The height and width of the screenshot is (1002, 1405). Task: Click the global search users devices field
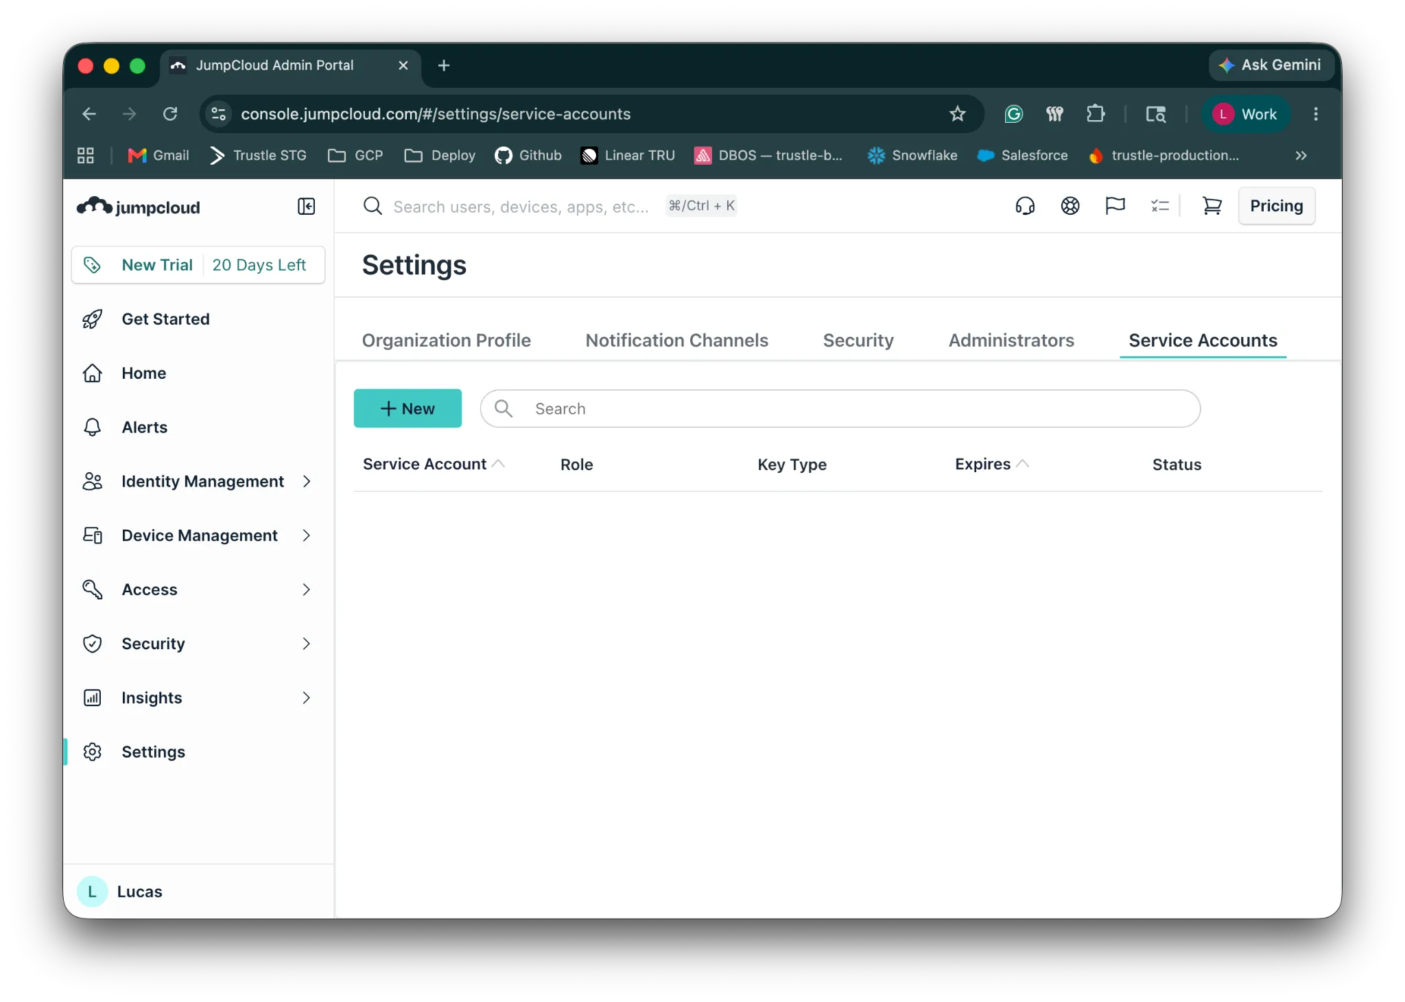(521, 207)
